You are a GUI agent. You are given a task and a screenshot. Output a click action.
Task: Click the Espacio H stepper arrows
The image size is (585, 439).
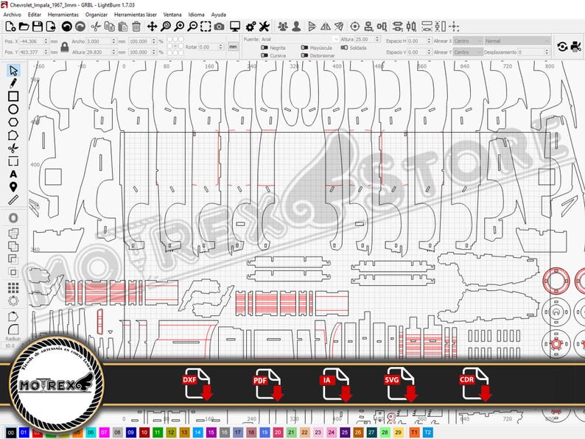tap(429, 41)
